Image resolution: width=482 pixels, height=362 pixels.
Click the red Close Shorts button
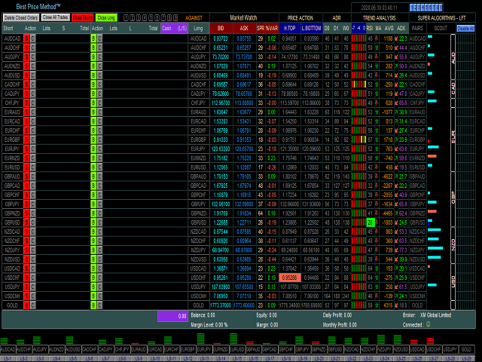pyautogui.click(x=83, y=17)
